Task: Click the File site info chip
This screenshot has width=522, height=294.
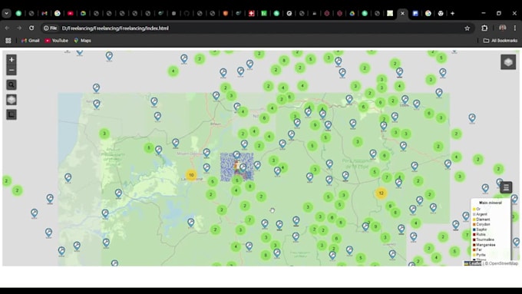Action: pyautogui.click(x=51, y=28)
